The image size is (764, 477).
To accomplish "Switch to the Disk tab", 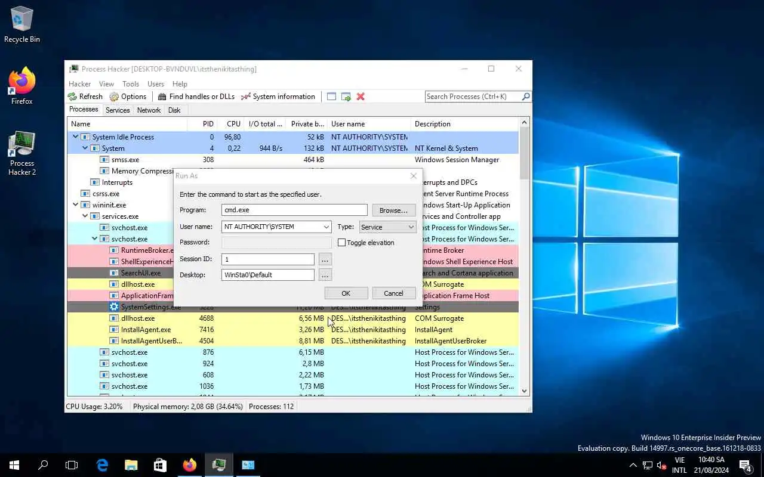I will 174,110.
